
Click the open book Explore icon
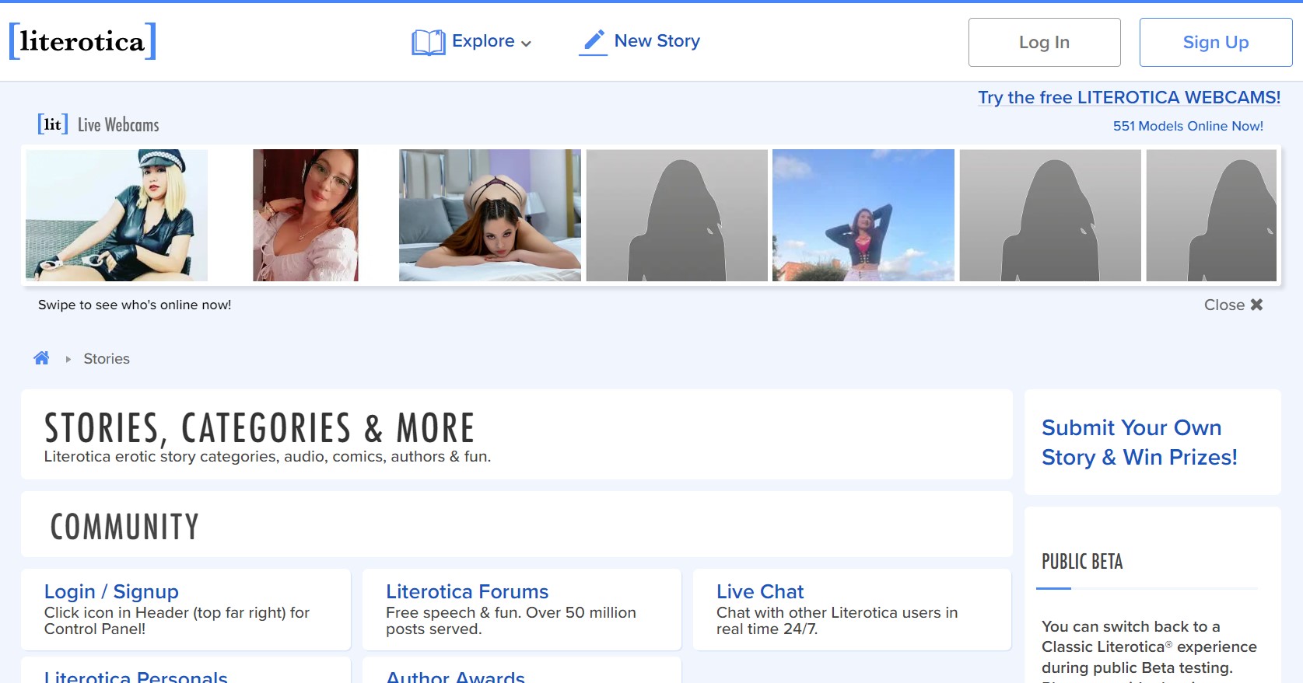(x=429, y=42)
